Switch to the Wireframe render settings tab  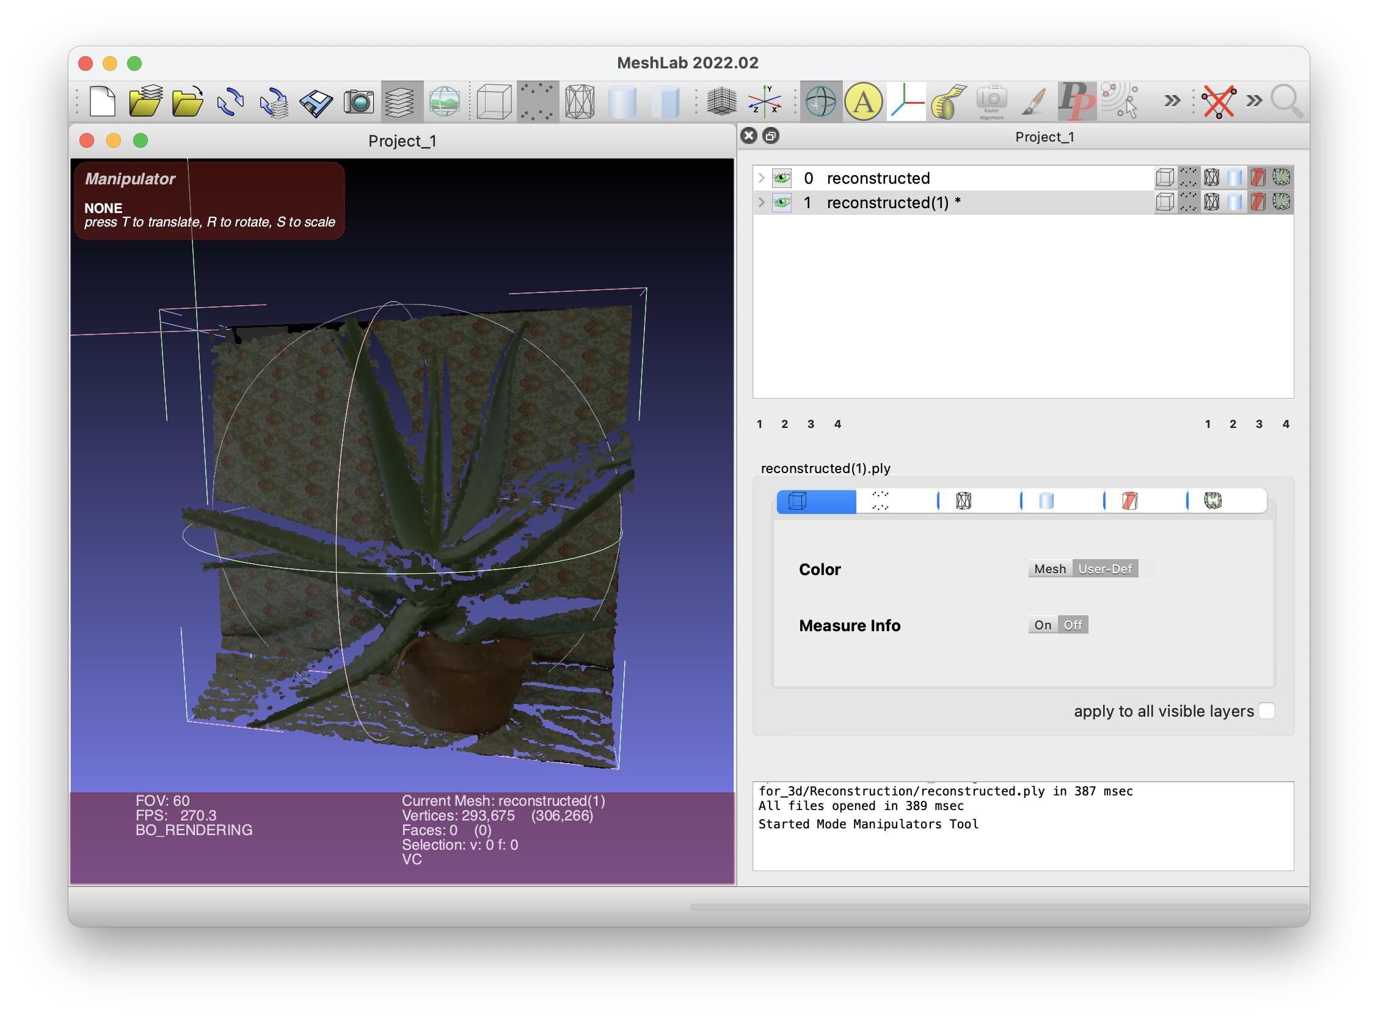980,501
